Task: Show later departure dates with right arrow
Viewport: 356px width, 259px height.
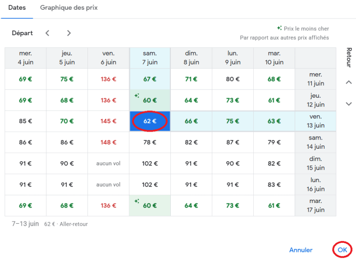Action: 69,33
